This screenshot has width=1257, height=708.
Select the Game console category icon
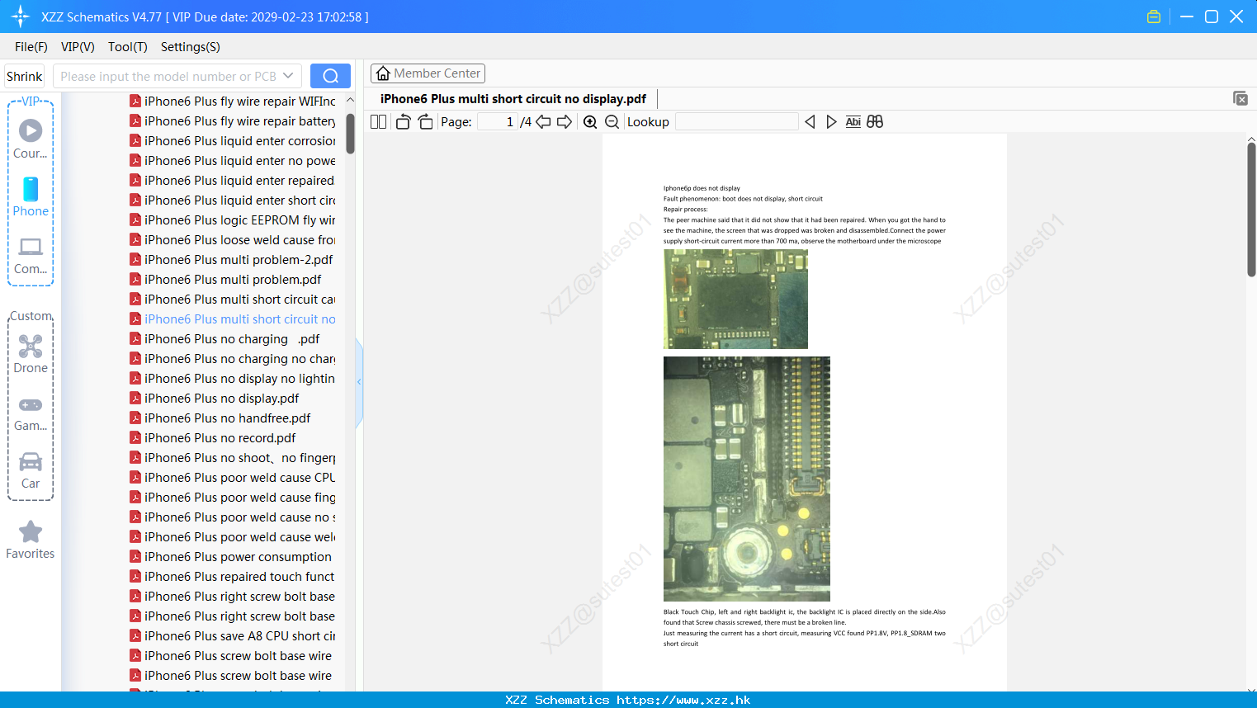click(x=31, y=413)
